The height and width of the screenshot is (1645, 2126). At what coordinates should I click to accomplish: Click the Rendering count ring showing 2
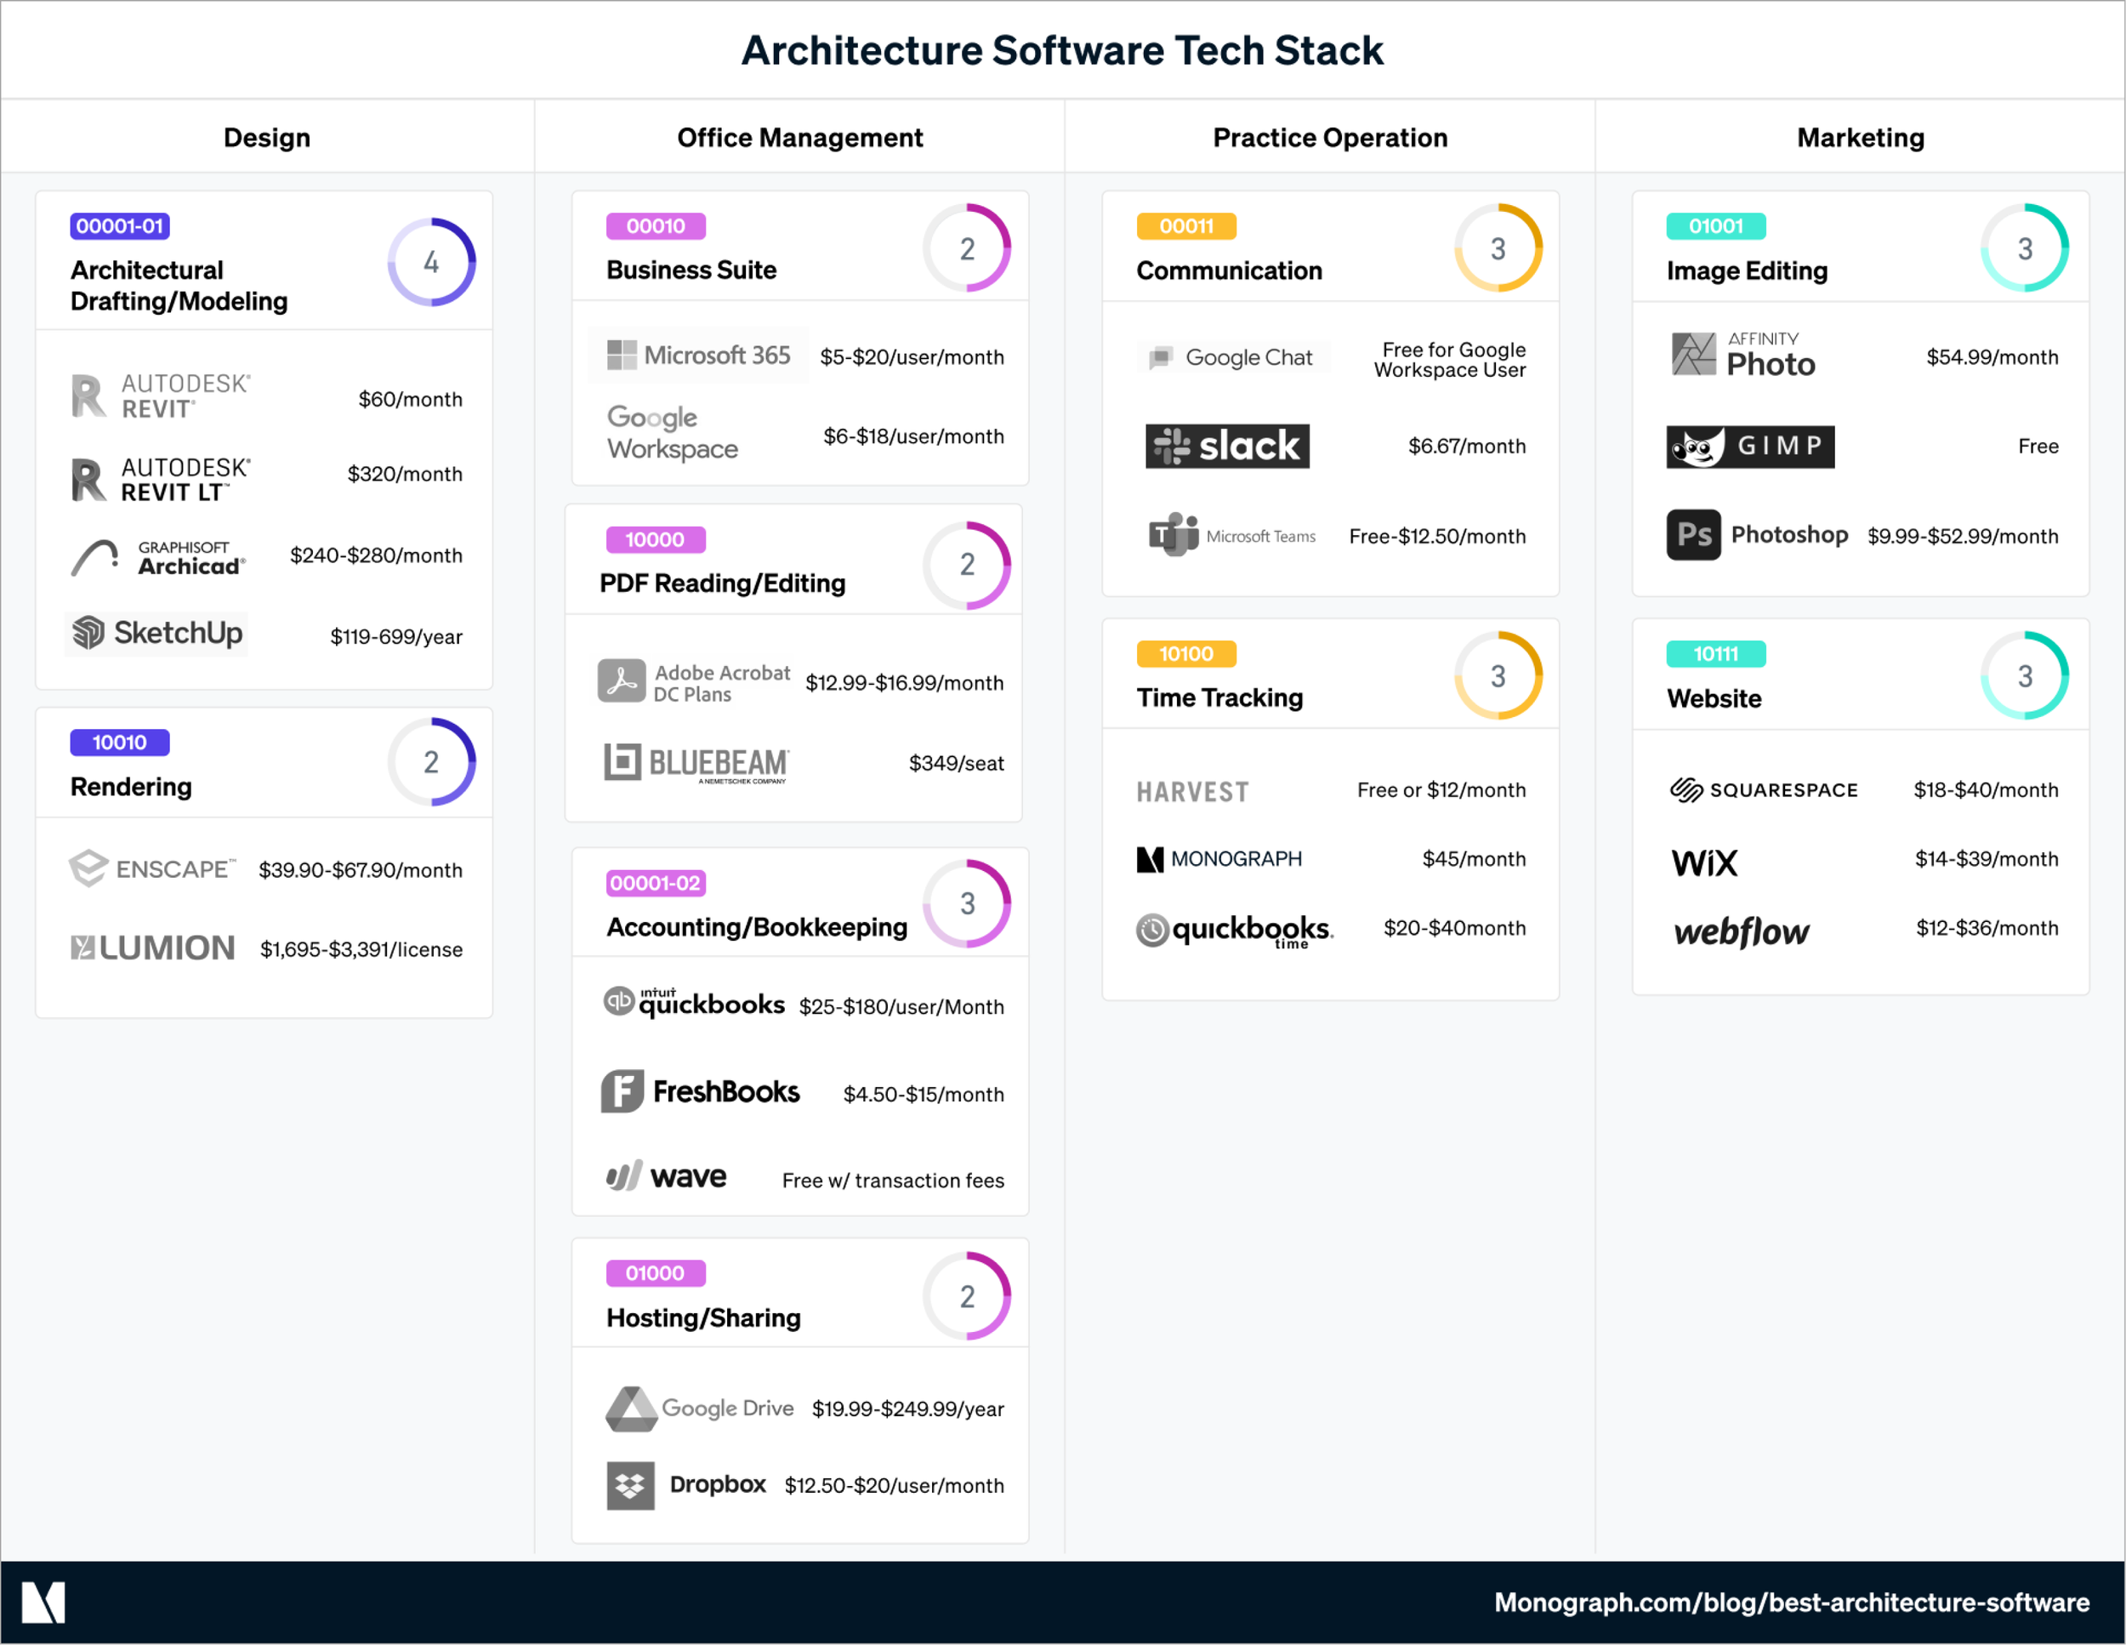click(x=431, y=762)
